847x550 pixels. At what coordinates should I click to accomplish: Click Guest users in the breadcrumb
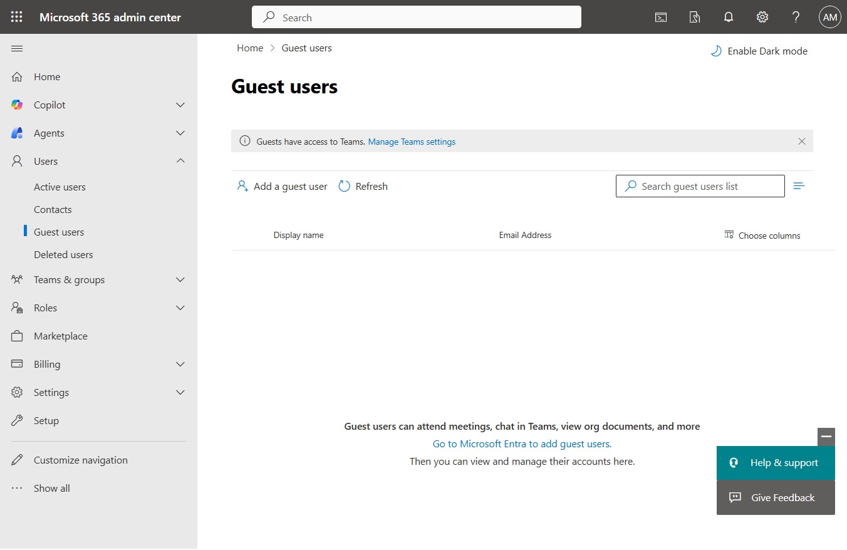[307, 48]
